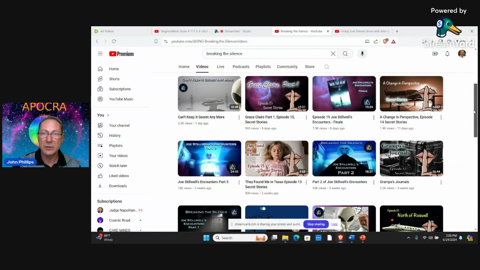Close the Breaking the Silence tab
The image size is (480, 270).
pos(328,31)
